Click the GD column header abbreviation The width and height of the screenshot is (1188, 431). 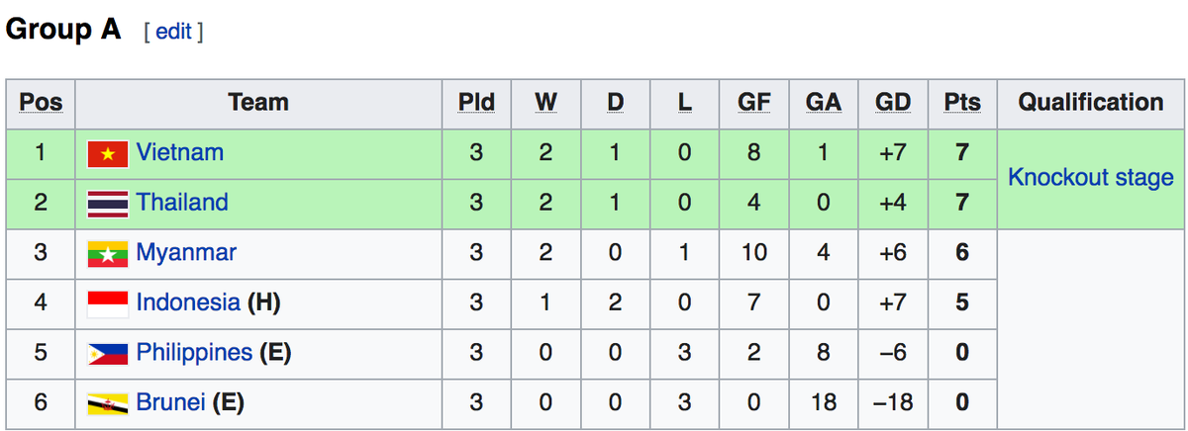click(893, 103)
